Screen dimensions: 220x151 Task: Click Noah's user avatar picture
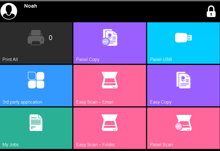coord(9,11)
